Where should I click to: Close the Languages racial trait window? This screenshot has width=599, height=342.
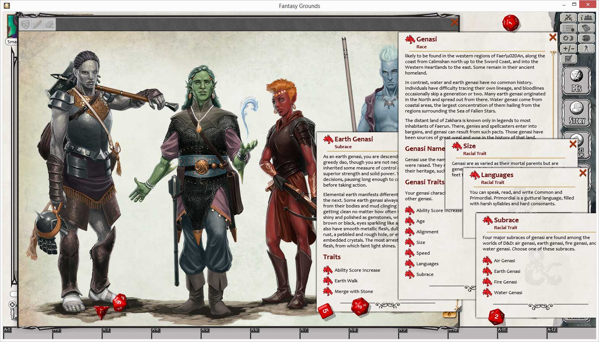pos(583,173)
